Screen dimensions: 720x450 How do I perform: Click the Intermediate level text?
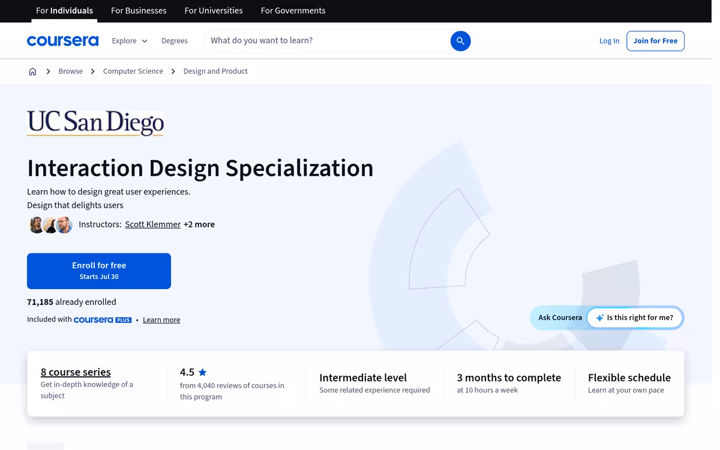click(x=363, y=378)
